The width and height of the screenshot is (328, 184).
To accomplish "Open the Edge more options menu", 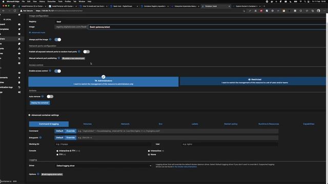I will point(324,11).
